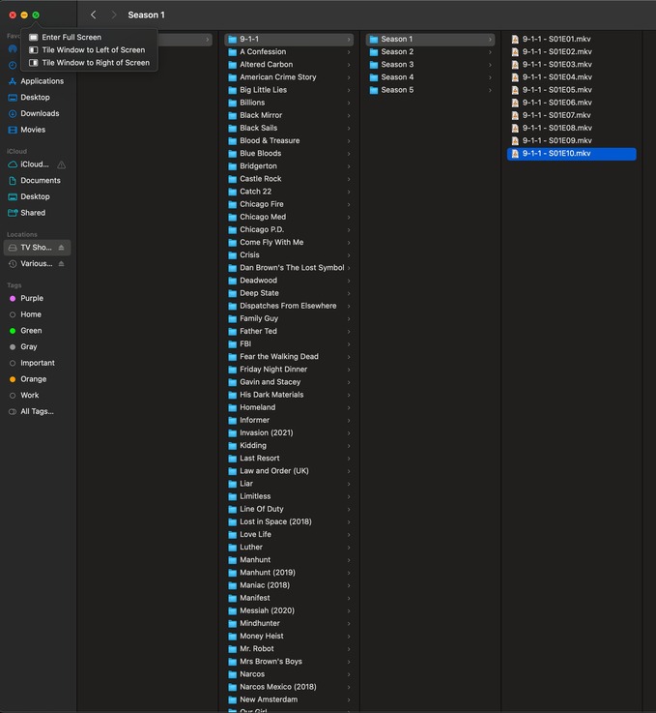Screen dimensions: 656x713
Task: Open the Money Heist folder
Action: click(x=289, y=637)
